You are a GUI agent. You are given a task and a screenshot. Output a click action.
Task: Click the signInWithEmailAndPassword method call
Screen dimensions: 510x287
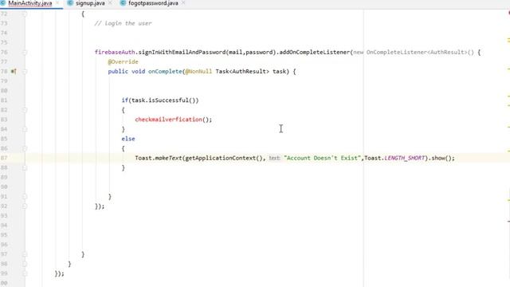[x=182, y=52]
